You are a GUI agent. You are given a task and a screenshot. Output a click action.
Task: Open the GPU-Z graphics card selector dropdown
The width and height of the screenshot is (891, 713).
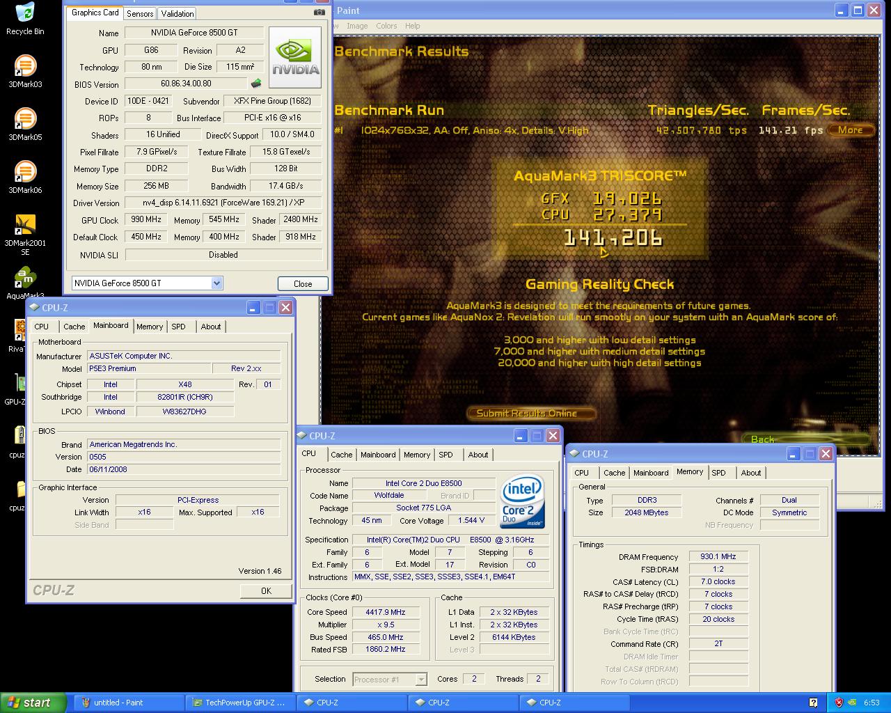click(x=216, y=283)
